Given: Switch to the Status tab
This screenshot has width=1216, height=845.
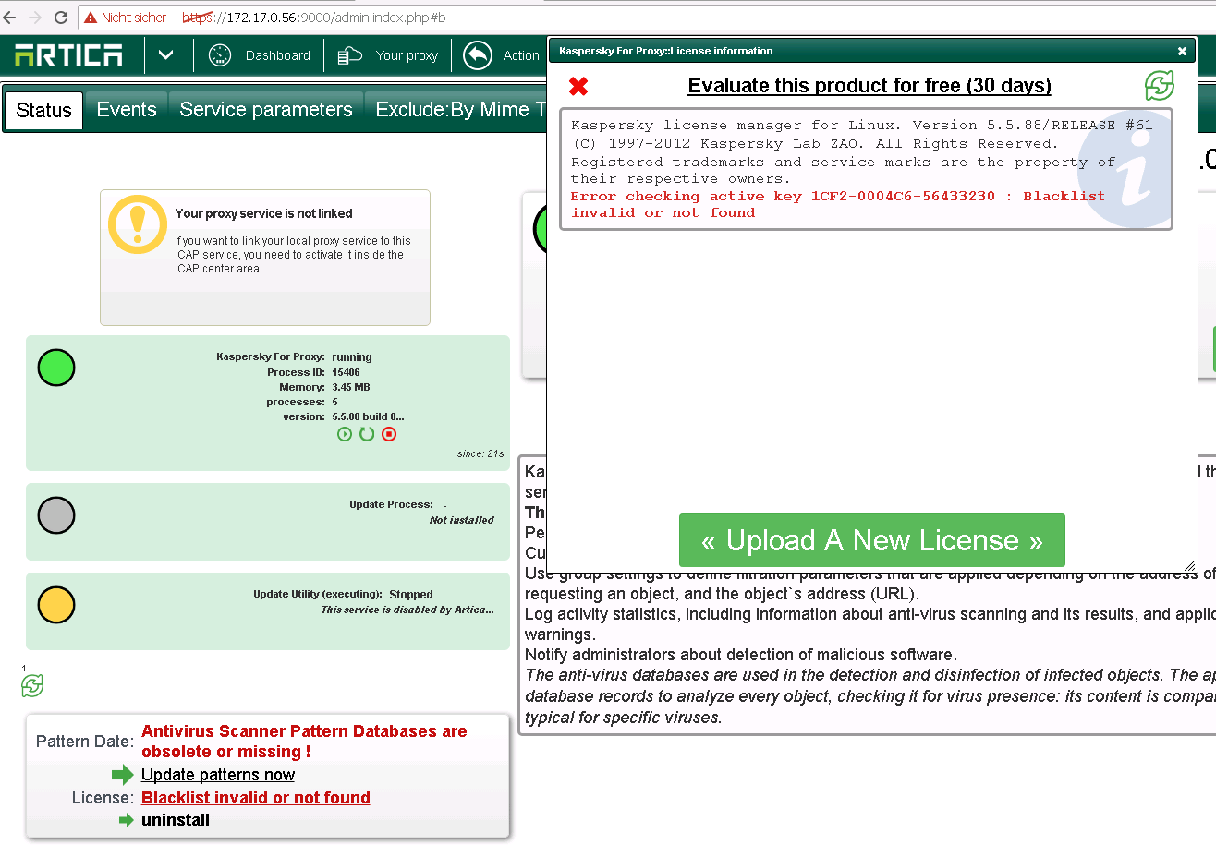Looking at the screenshot, I should coord(43,110).
